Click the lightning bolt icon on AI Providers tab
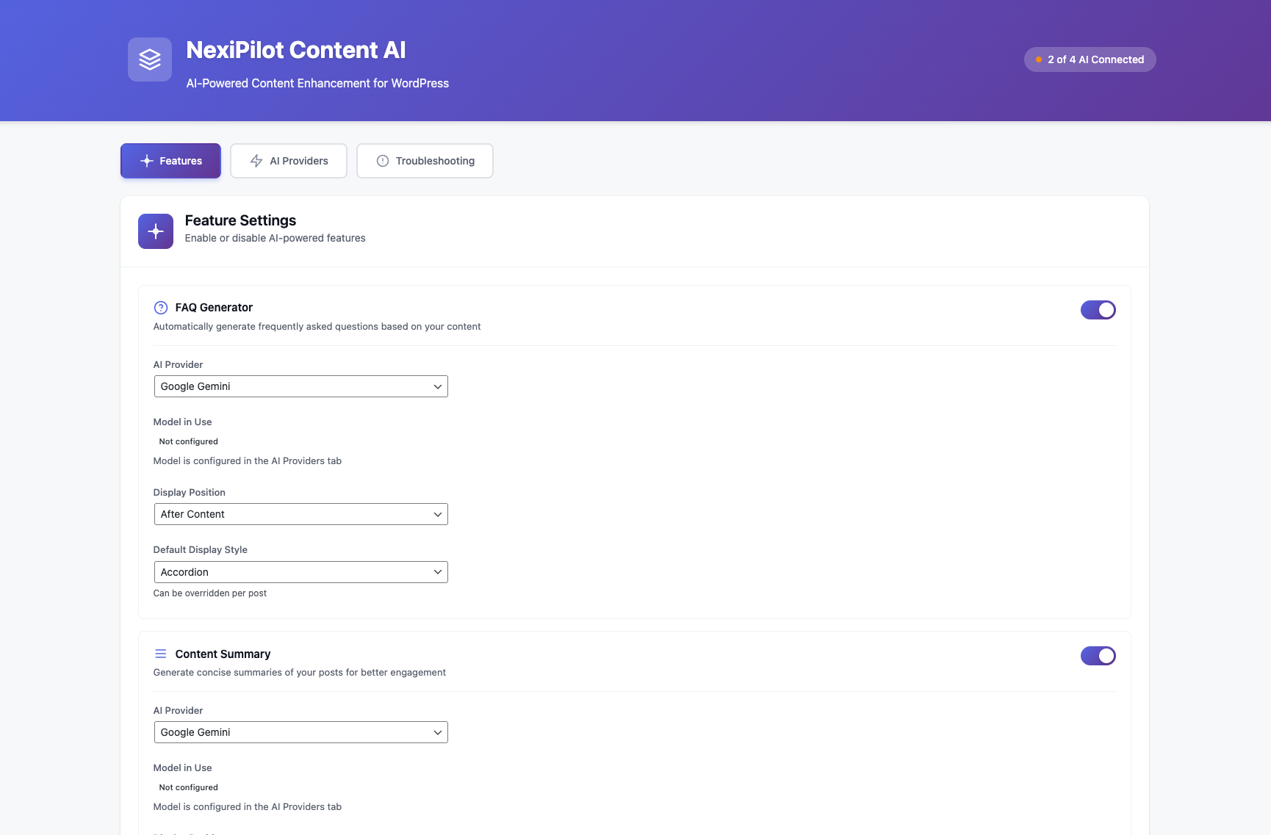The height and width of the screenshot is (835, 1271). pyautogui.click(x=256, y=160)
